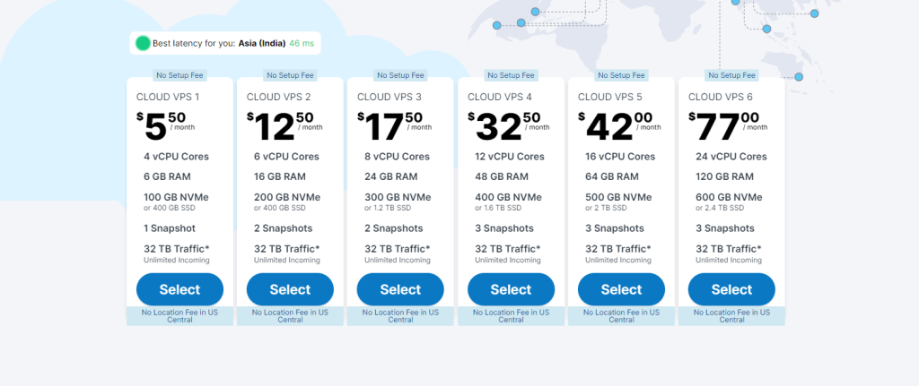Click the 46 ms latency value

[x=302, y=43]
